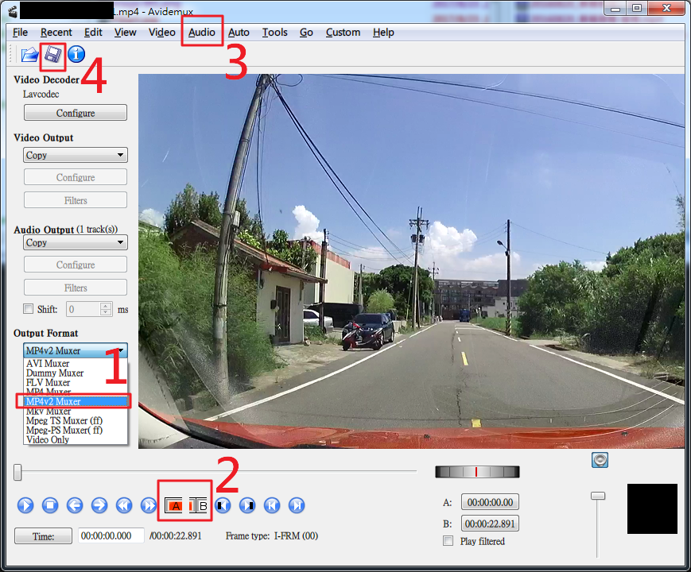691x572 pixels.
Task: Open the Audio menu
Action: (202, 33)
